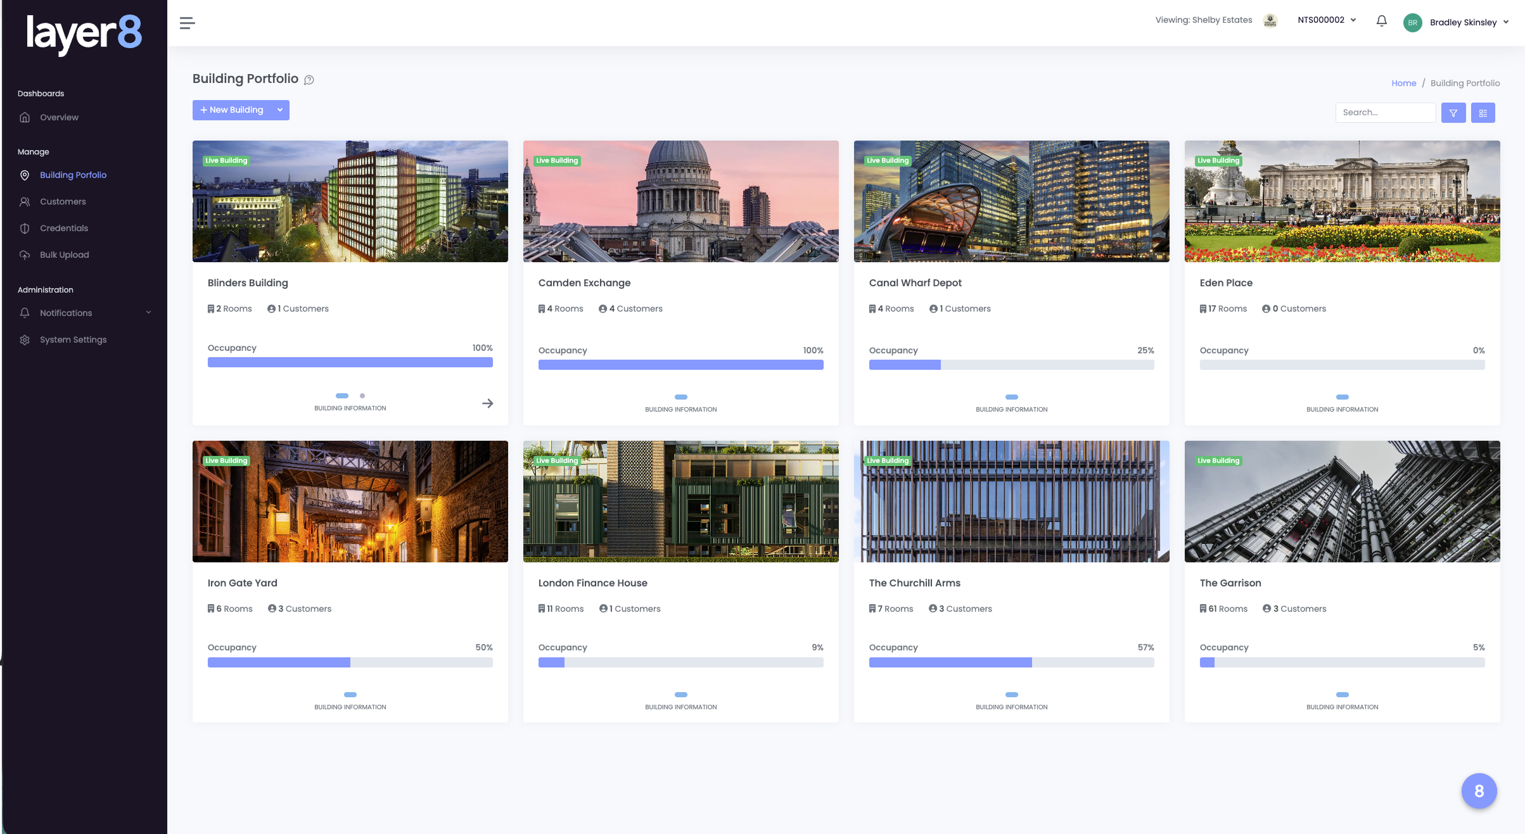The height and width of the screenshot is (834, 1525).
Task: Click the help icon beside Building Portfolio title
Action: pyautogui.click(x=309, y=80)
